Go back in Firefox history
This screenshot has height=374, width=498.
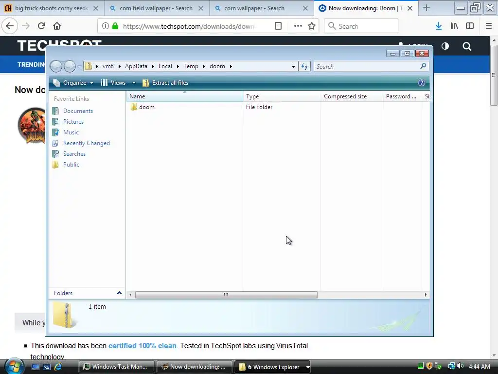(10, 26)
